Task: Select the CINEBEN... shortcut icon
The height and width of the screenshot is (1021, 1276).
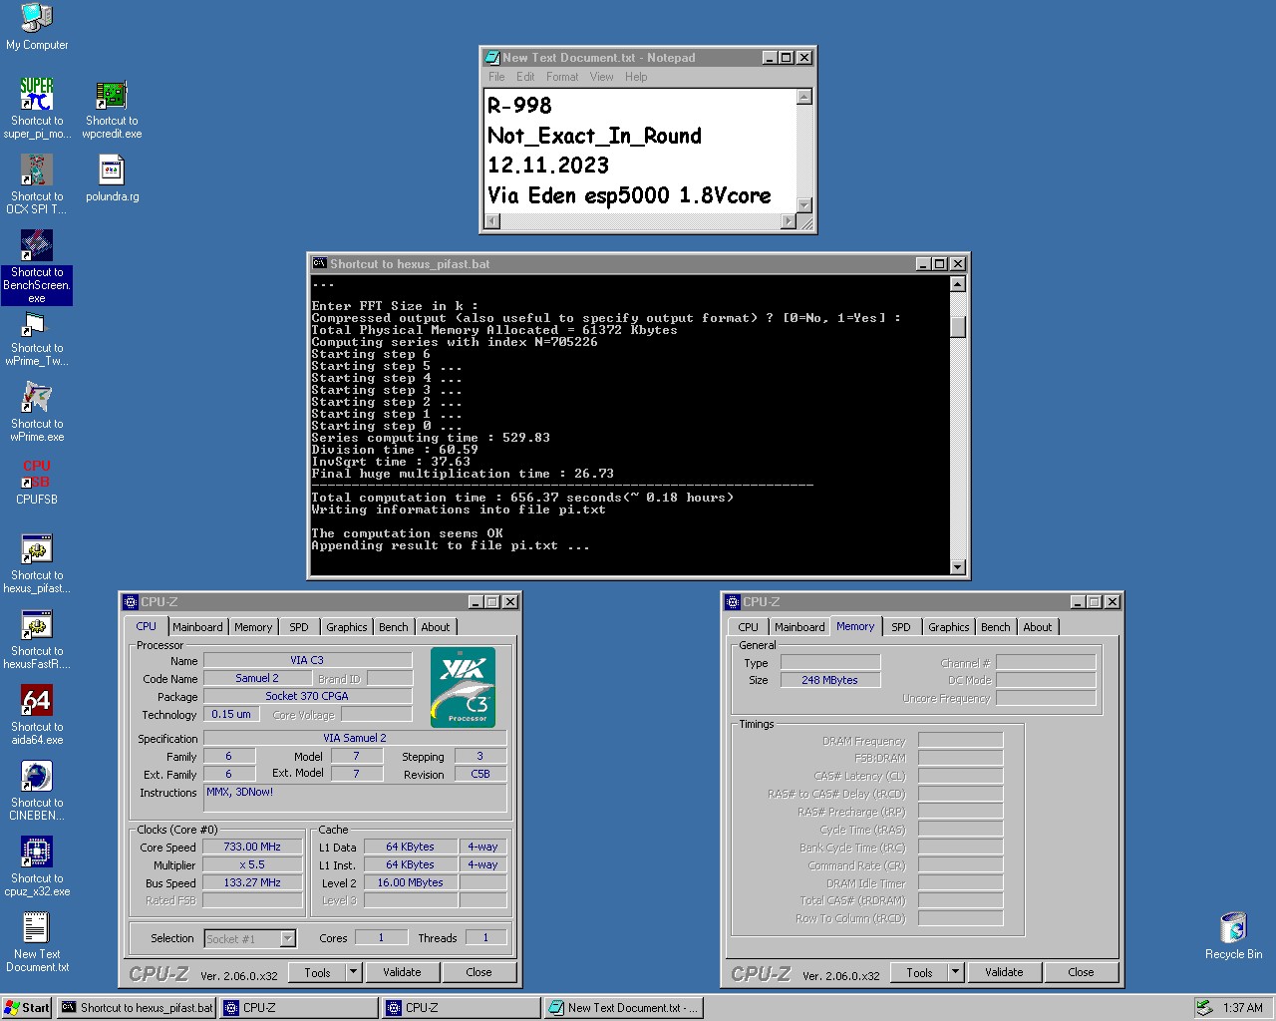Action: [x=37, y=776]
